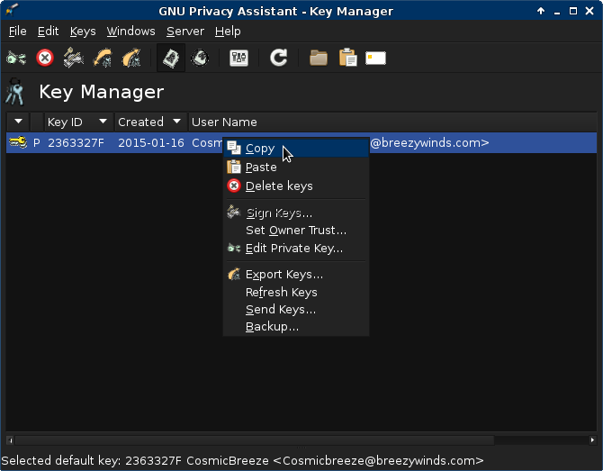Open the Help menu
The height and width of the screenshot is (471, 603).
(x=228, y=32)
